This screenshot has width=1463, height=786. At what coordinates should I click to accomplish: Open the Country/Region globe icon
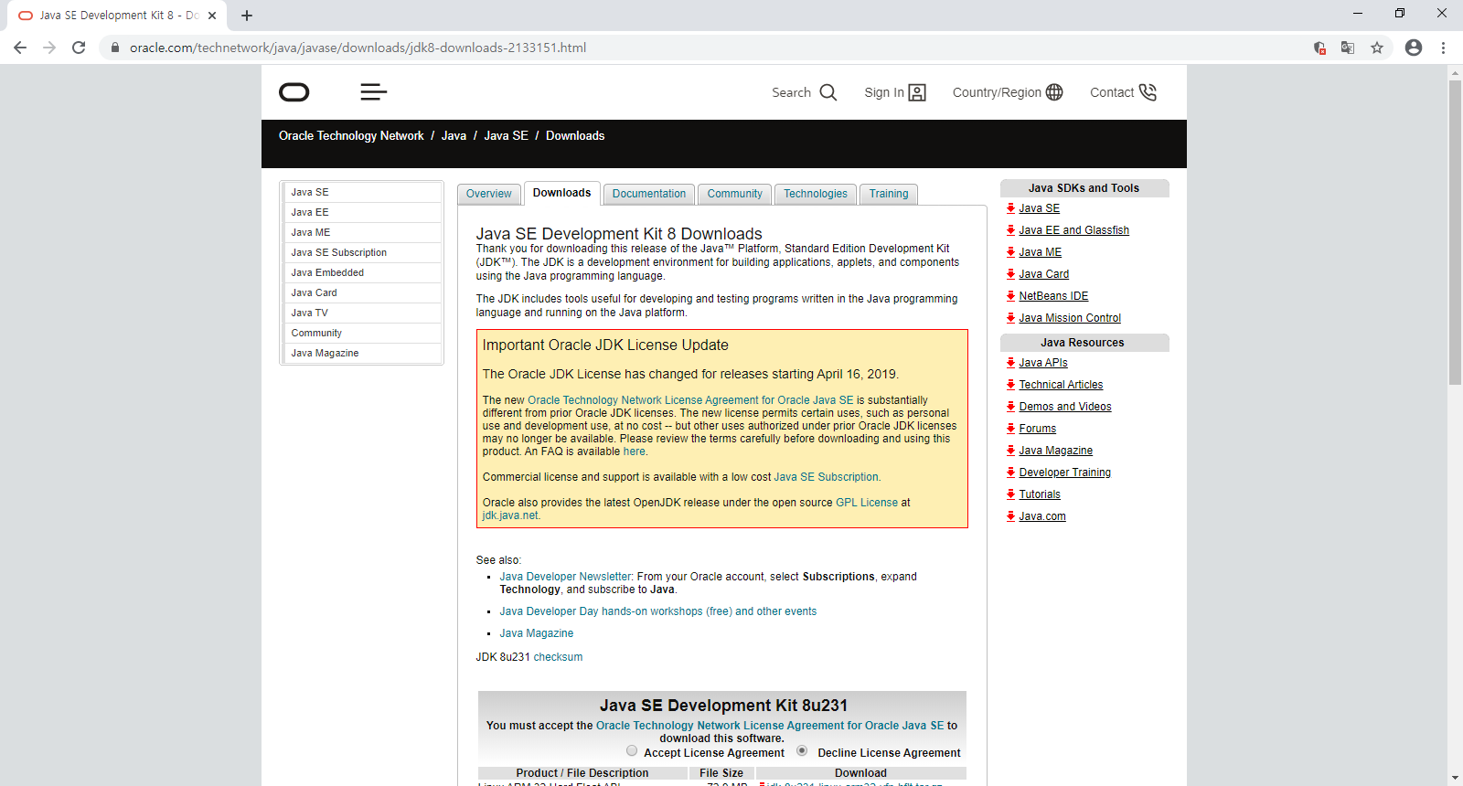tap(1054, 92)
